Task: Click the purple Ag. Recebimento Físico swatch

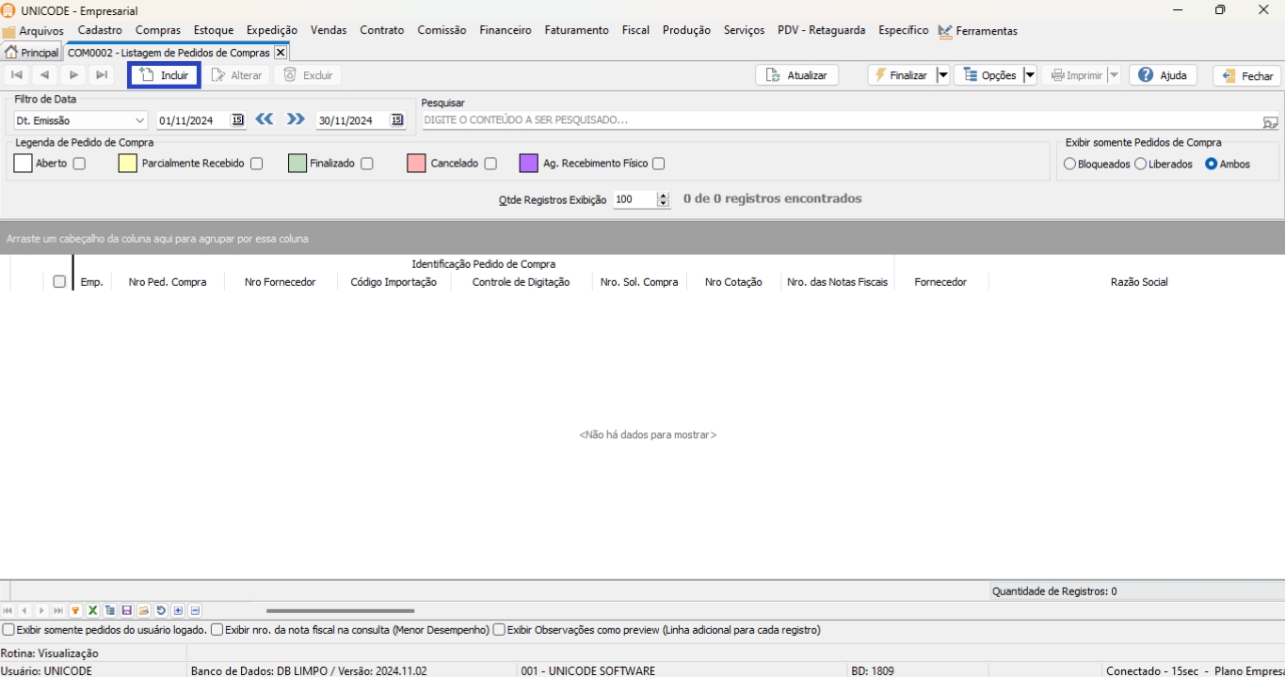Action: pyautogui.click(x=528, y=164)
